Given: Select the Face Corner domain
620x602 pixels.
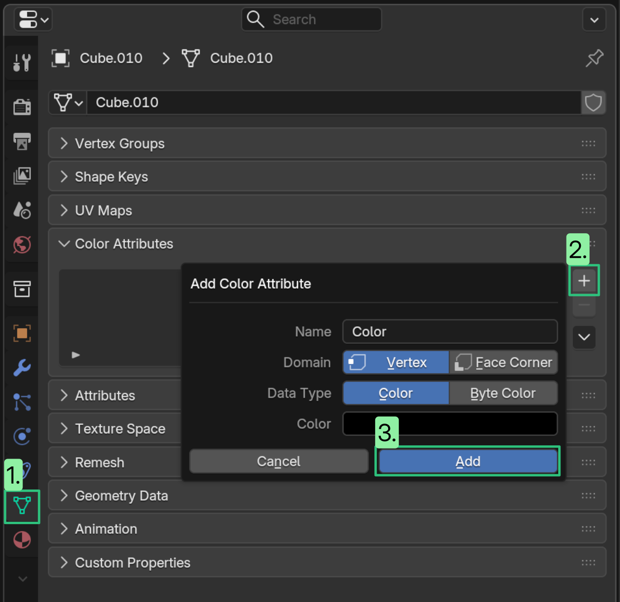Looking at the screenshot, I should pyautogui.click(x=503, y=362).
